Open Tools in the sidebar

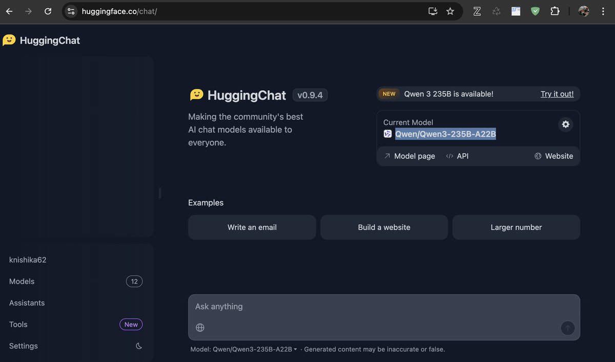pos(76,325)
